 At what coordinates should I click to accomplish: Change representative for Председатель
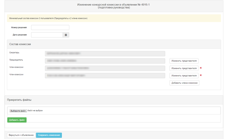184,61
